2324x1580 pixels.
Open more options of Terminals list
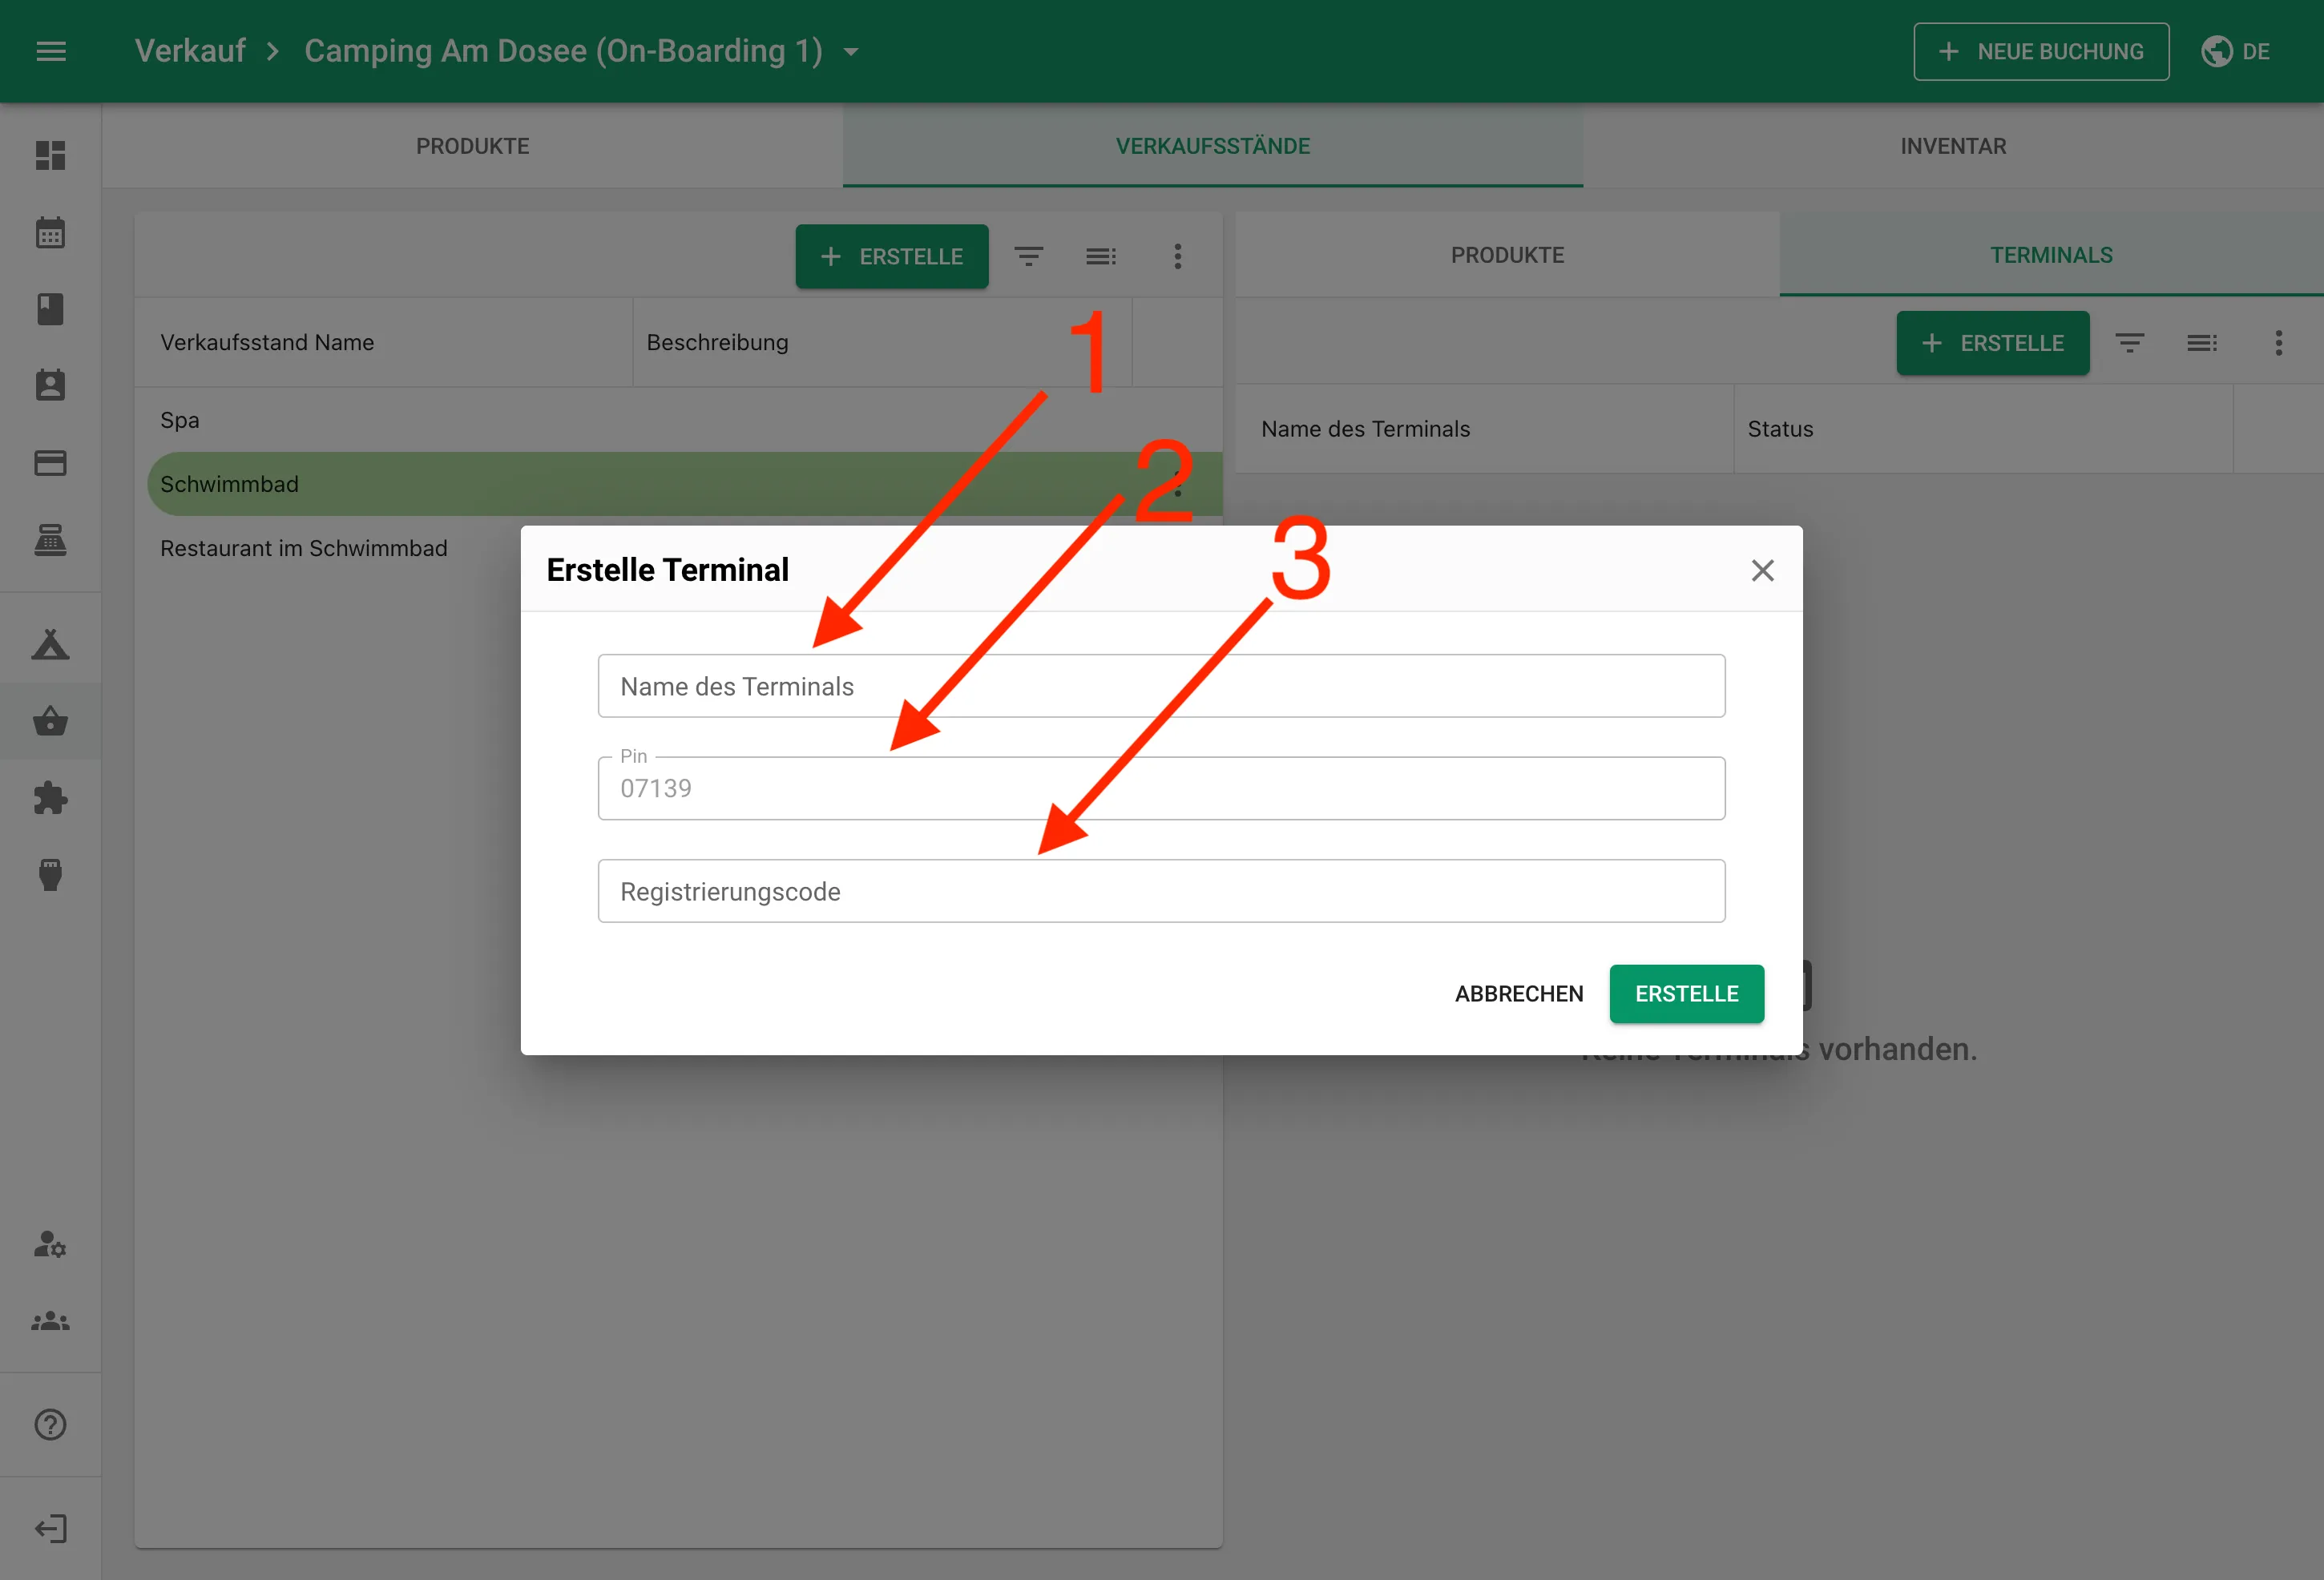(x=2279, y=344)
